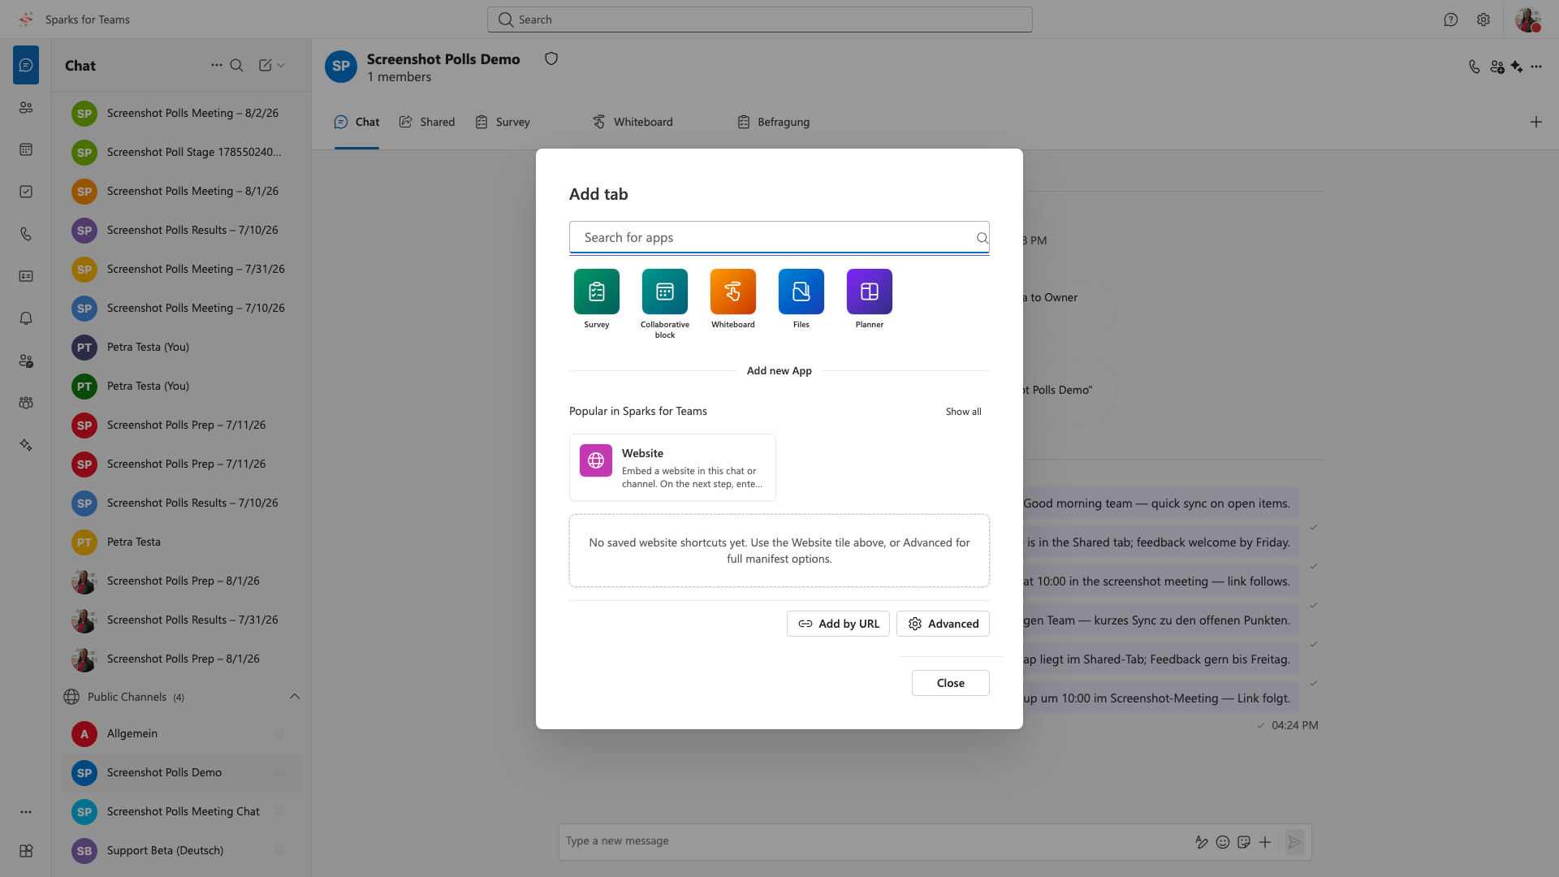
Task: Open the tasks checkbox icon in left rail
Action: click(26, 192)
